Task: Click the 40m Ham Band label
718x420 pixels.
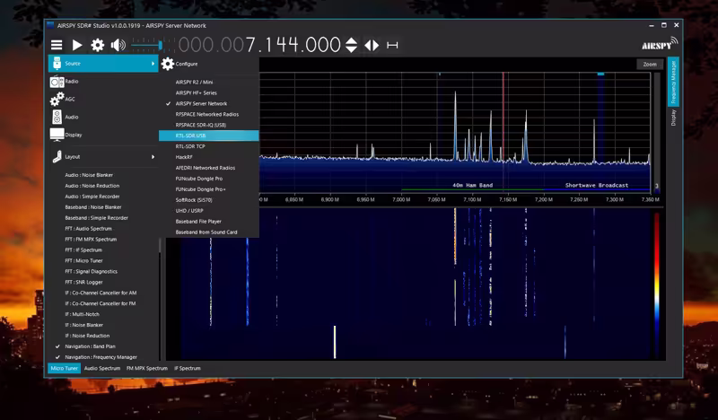Action: click(x=473, y=186)
